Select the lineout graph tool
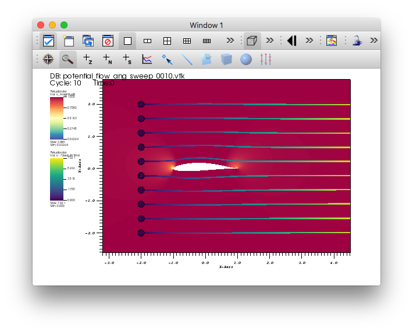The width and height of the screenshot is (413, 332). click(x=147, y=59)
